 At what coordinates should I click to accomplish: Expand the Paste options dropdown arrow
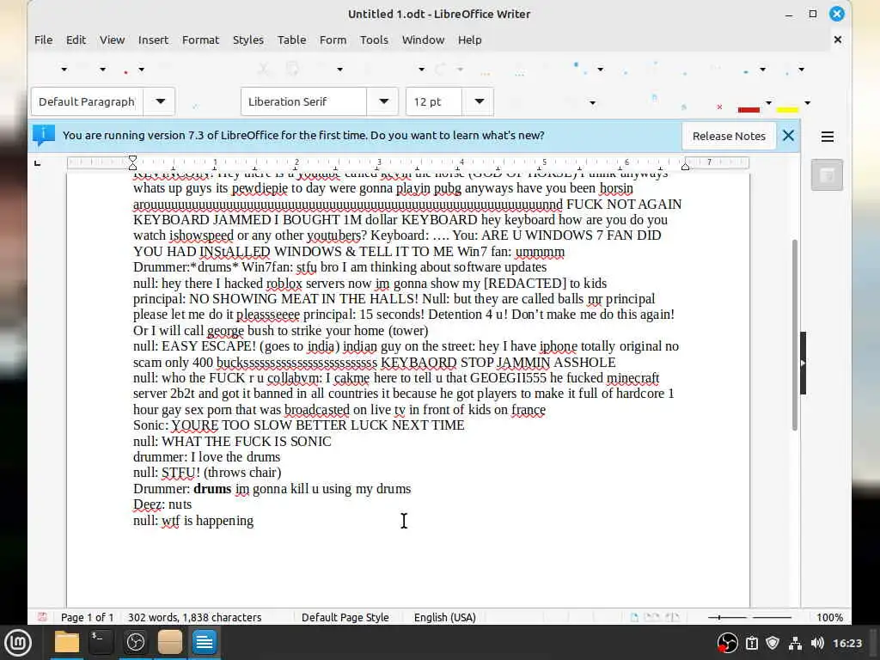(x=339, y=70)
